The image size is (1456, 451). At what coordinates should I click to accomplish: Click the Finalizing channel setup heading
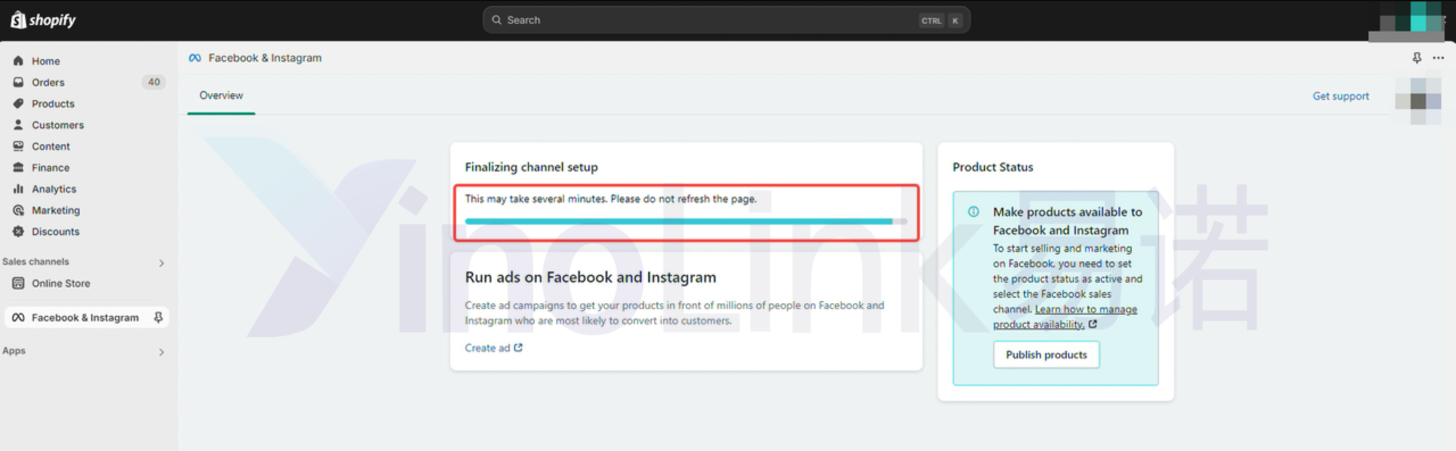click(x=531, y=167)
